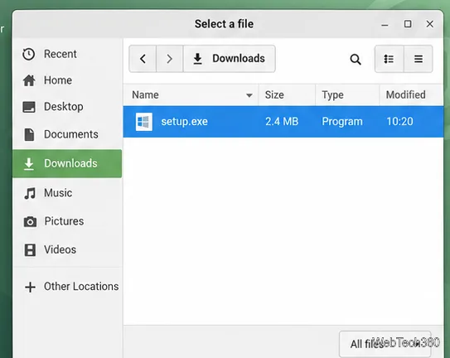This screenshot has width=450, height=358.
Task: Sort by the Type column header
Action: click(x=347, y=95)
